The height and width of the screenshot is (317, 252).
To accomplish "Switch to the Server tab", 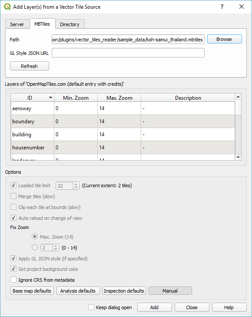I will [17, 24].
